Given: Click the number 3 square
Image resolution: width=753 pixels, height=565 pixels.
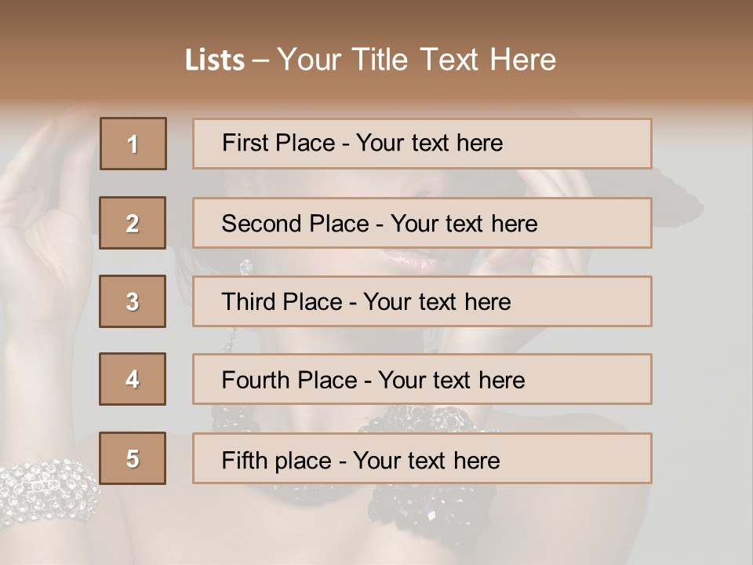Looking at the screenshot, I should (x=133, y=301).
